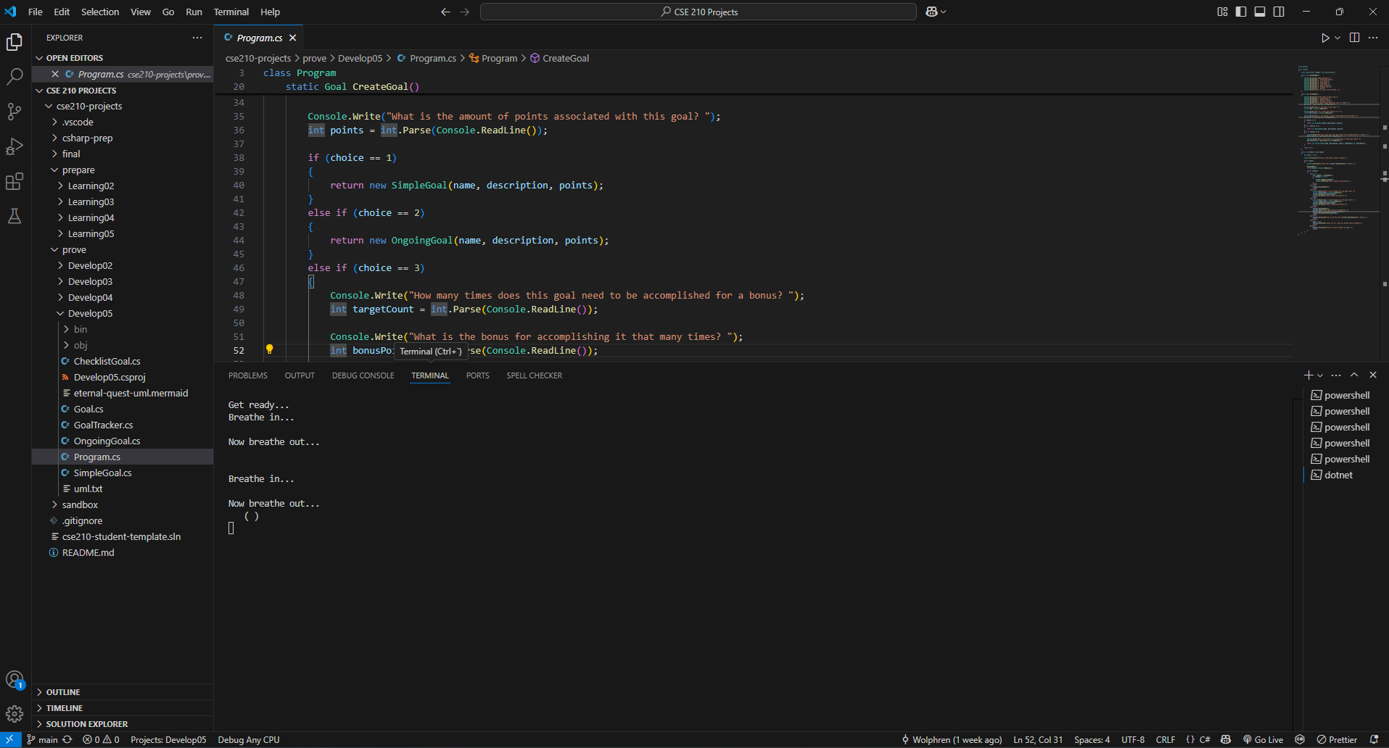
Task: Open the Testing flask icon view
Action: pos(15,216)
